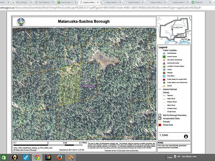Click the City Hall or Courthouse legend icon
215x161 pixels.
pyautogui.click(x=164, y=60)
